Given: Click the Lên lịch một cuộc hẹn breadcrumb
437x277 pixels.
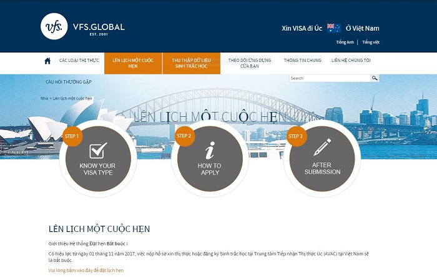Looking at the screenshot, I should pyautogui.click(x=72, y=98).
